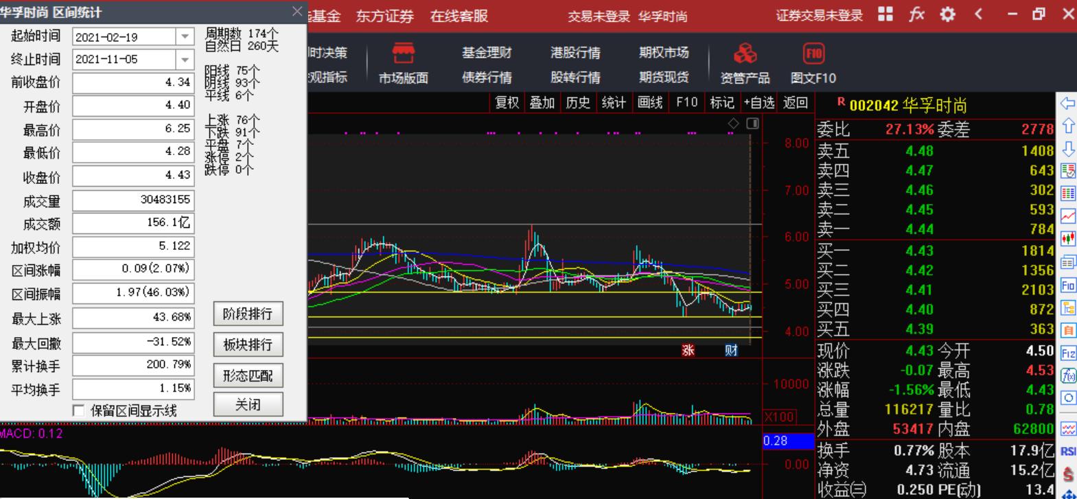Click the X100 volume scale label
The height and width of the screenshot is (499, 1077).
[779, 417]
